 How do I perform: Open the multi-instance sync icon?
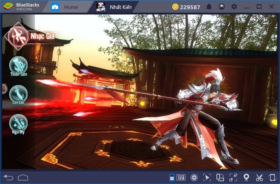point(220,178)
